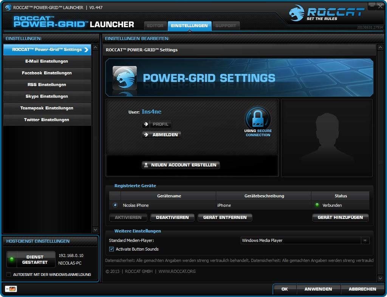Click the Anwenden button
This screenshot has width=387, height=297.
point(318,289)
